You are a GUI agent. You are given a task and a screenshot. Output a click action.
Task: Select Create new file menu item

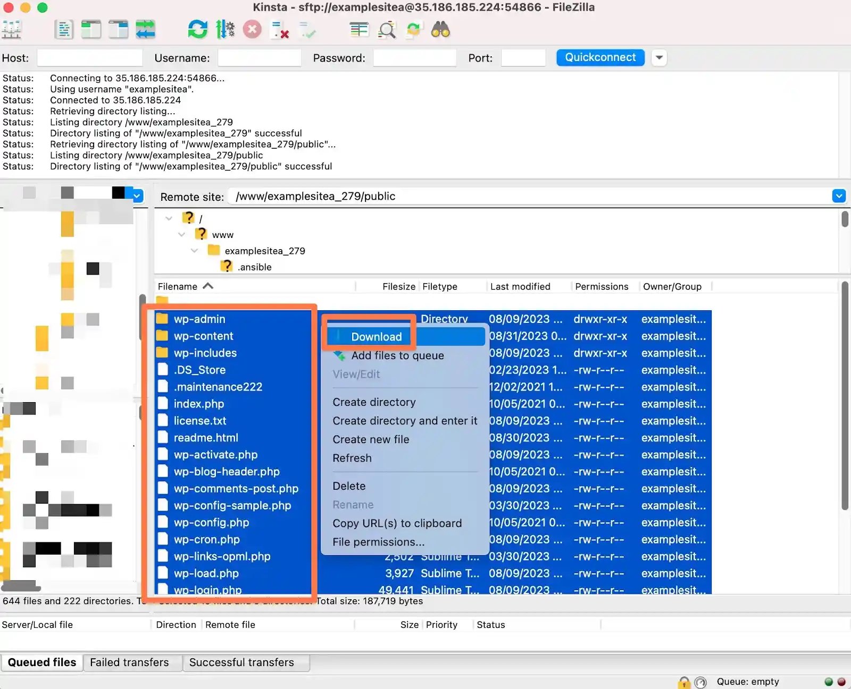pyautogui.click(x=371, y=439)
